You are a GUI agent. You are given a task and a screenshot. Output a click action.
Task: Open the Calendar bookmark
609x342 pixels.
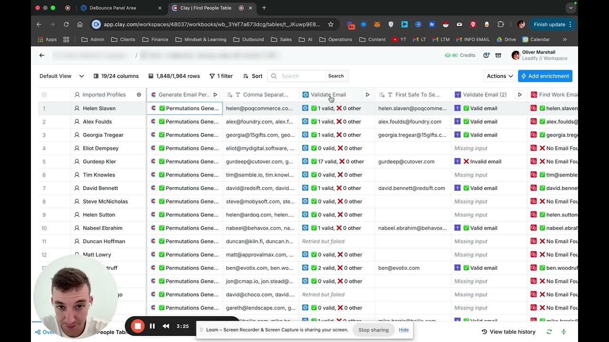point(536,39)
